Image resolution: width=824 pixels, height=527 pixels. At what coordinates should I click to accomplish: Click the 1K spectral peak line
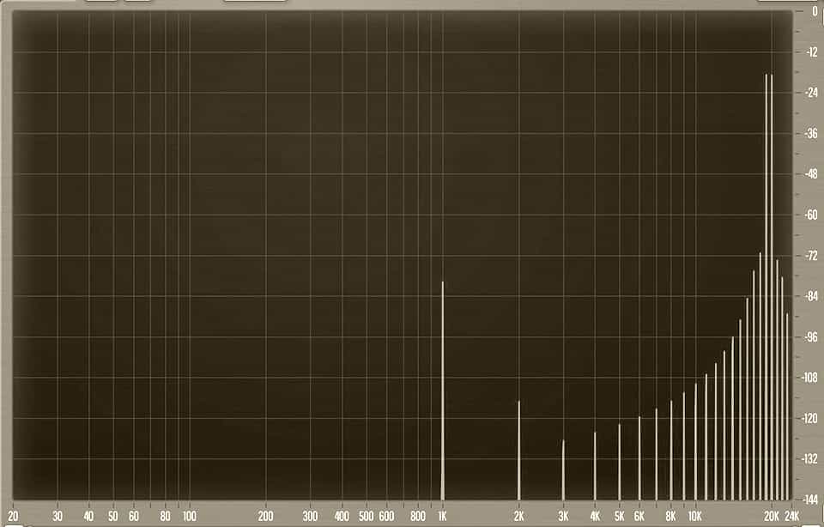point(443,391)
